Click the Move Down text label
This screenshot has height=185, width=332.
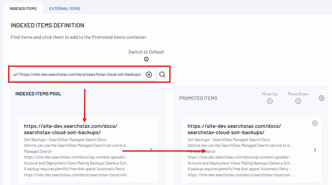coord(298,94)
